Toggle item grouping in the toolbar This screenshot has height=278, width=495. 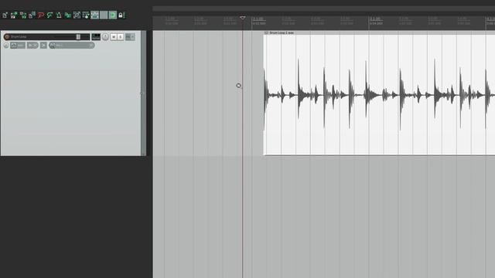click(77, 15)
